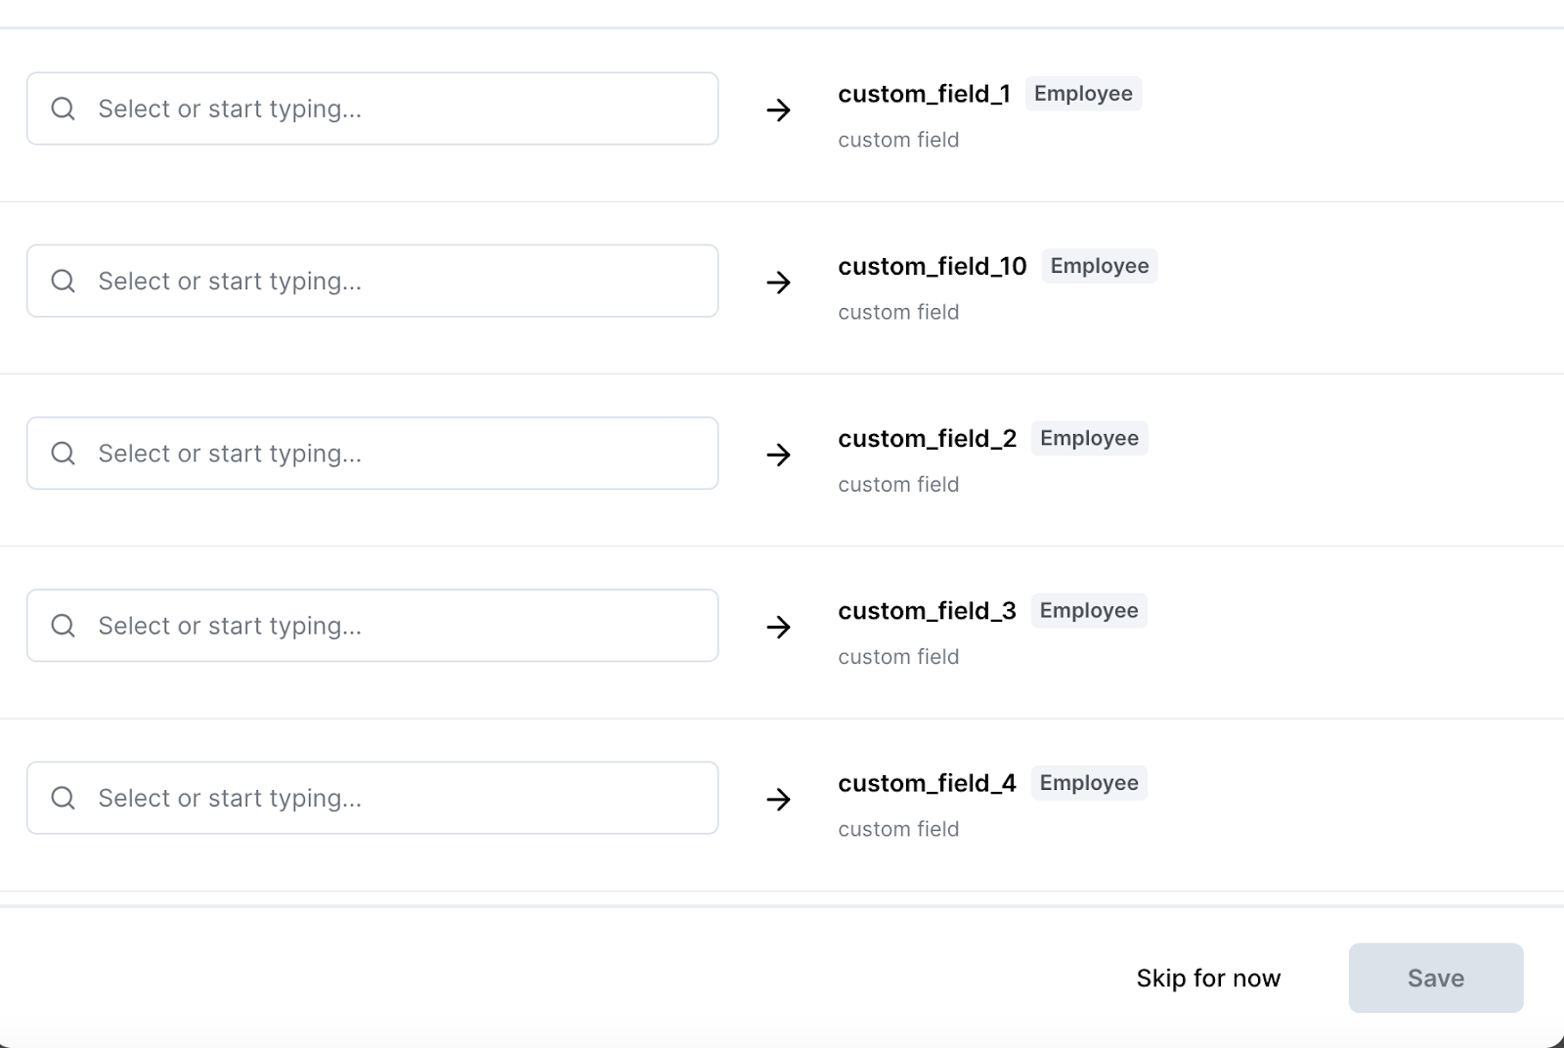
Task: Click the custom_field_4 field name label
Action: [927, 783]
